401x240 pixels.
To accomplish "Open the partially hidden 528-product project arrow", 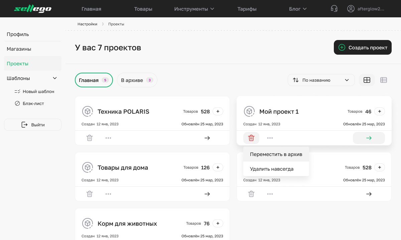I will pyautogui.click(x=369, y=194).
